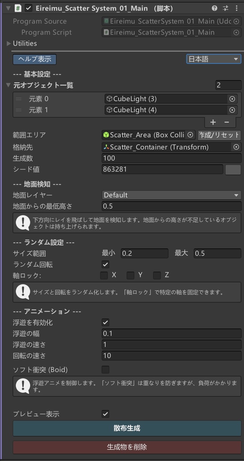Click the gray button beside シード値
This screenshot has height=461, width=244.
click(x=233, y=170)
